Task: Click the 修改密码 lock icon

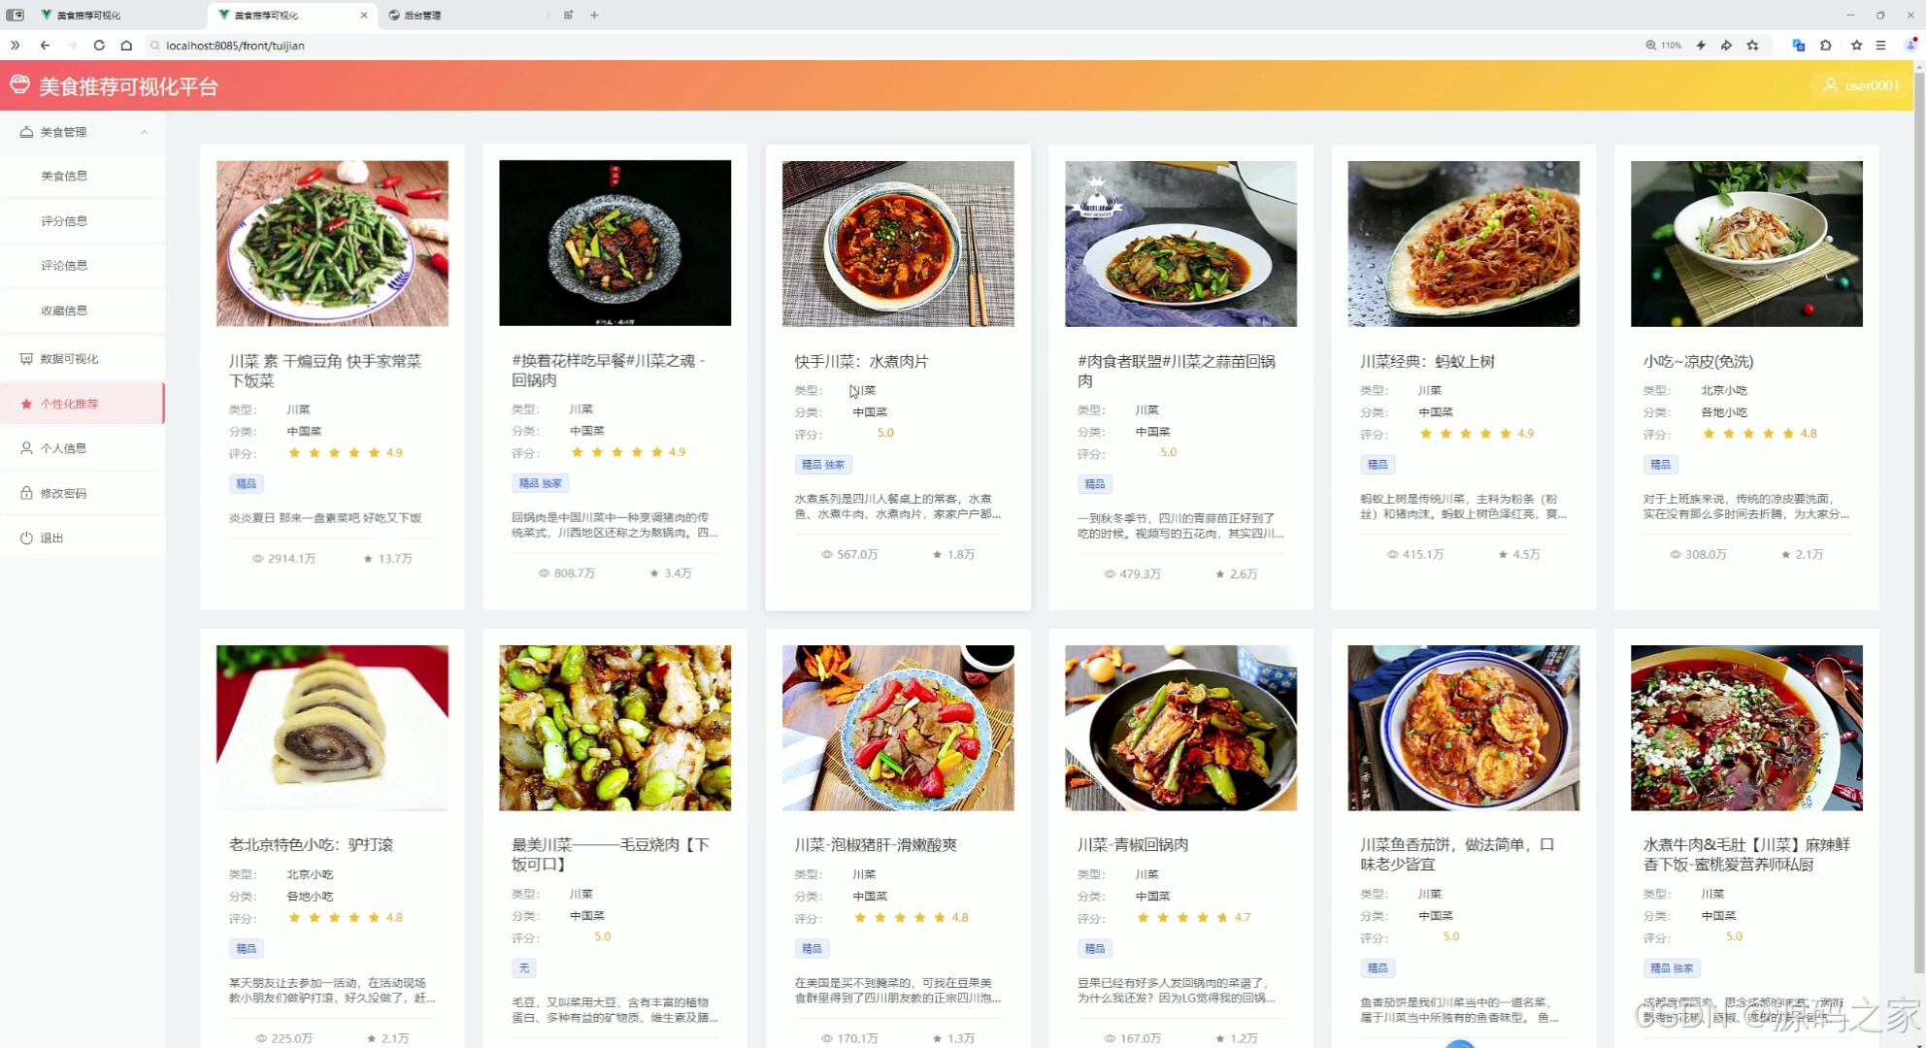Action: pyautogui.click(x=26, y=493)
